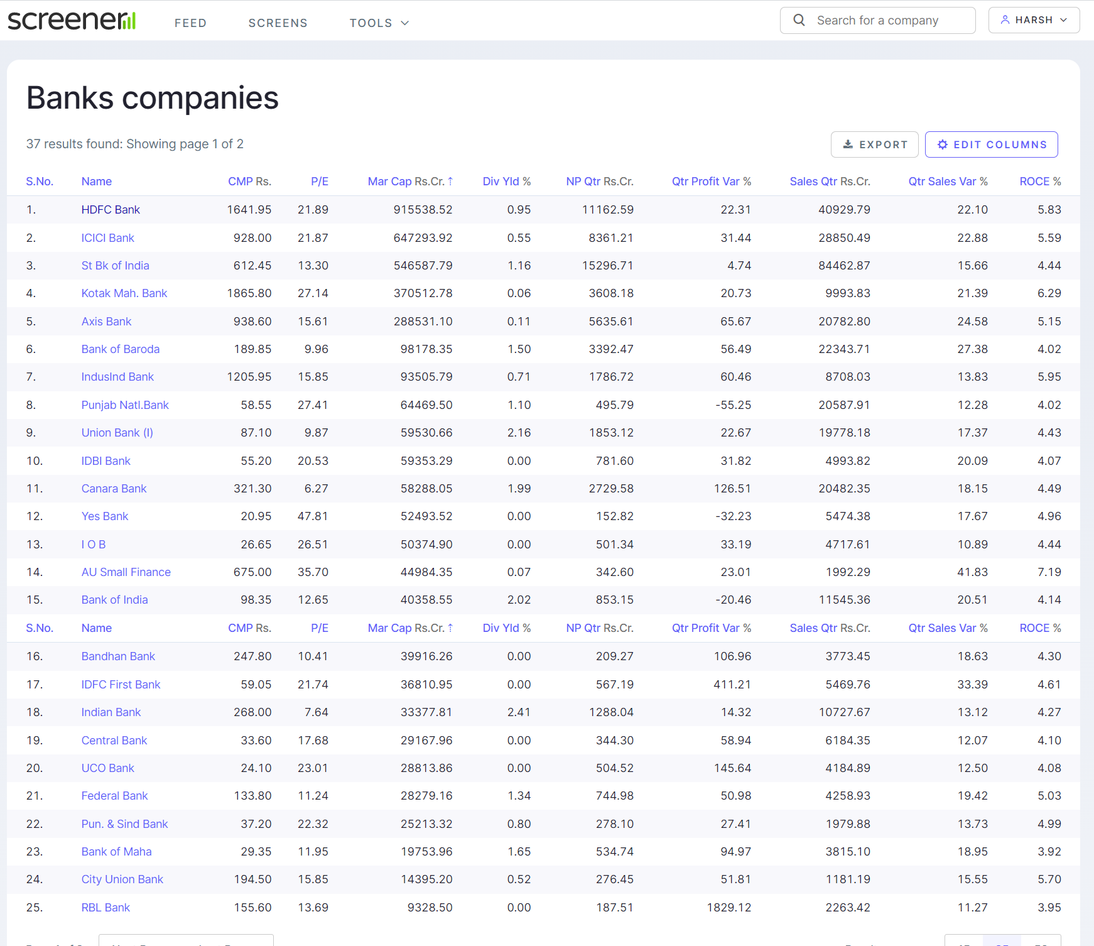Open Bandhan Bank link
This screenshot has height=946, width=1094.
tap(118, 656)
